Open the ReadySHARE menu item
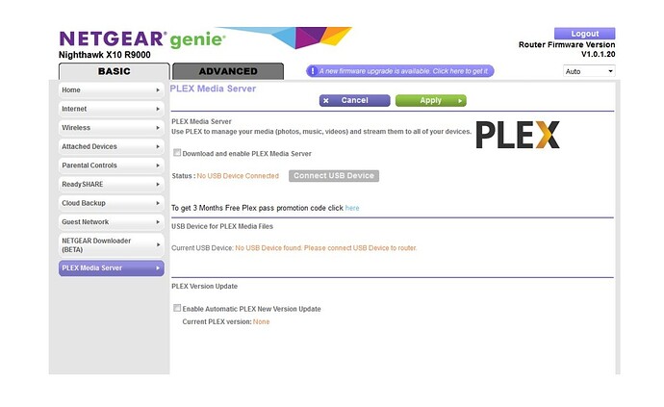The width and height of the screenshot is (664, 407). (112, 184)
